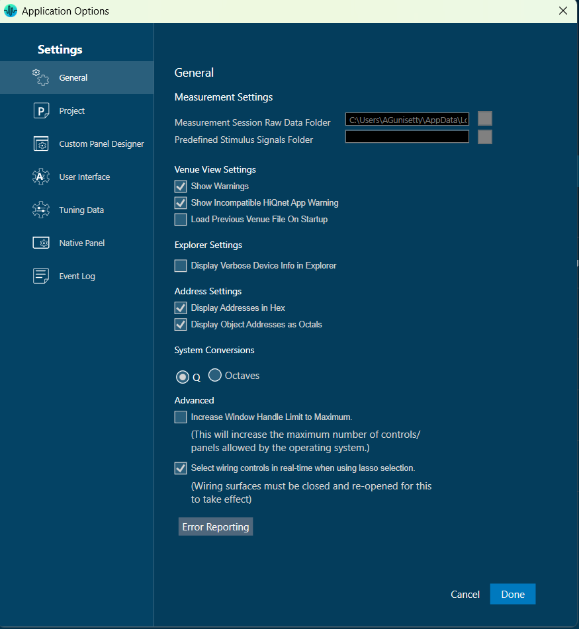
Task: Click the Project icon in sidebar
Action: [41, 111]
